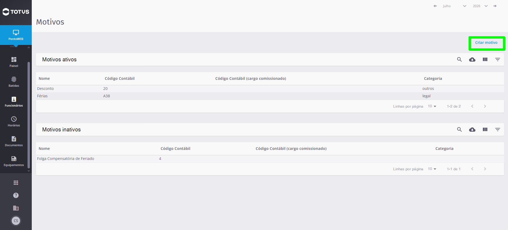Open the 2026 year dropdown
The image size is (508, 230).
[480, 6]
